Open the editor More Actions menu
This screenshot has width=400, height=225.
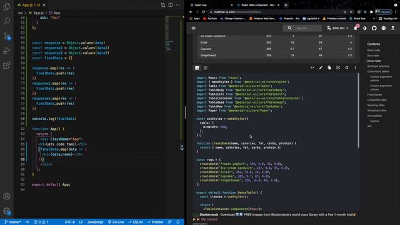(x=177, y=5)
